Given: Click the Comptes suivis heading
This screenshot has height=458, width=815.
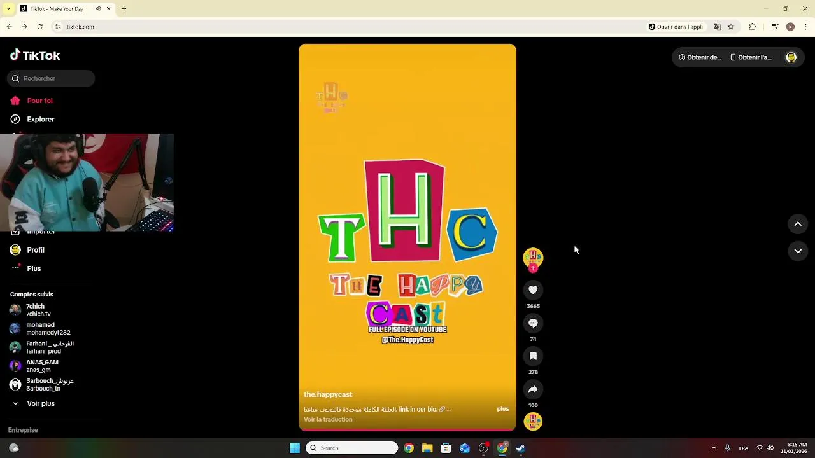Looking at the screenshot, I should tap(32, 295).
